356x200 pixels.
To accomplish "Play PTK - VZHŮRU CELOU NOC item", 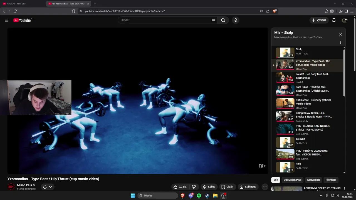I will click(x=307, y=154).
